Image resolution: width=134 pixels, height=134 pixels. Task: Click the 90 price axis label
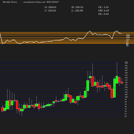(125, 102)
